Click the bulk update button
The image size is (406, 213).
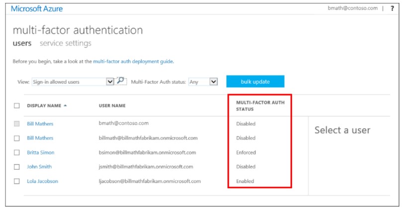(x=255, y=82)
